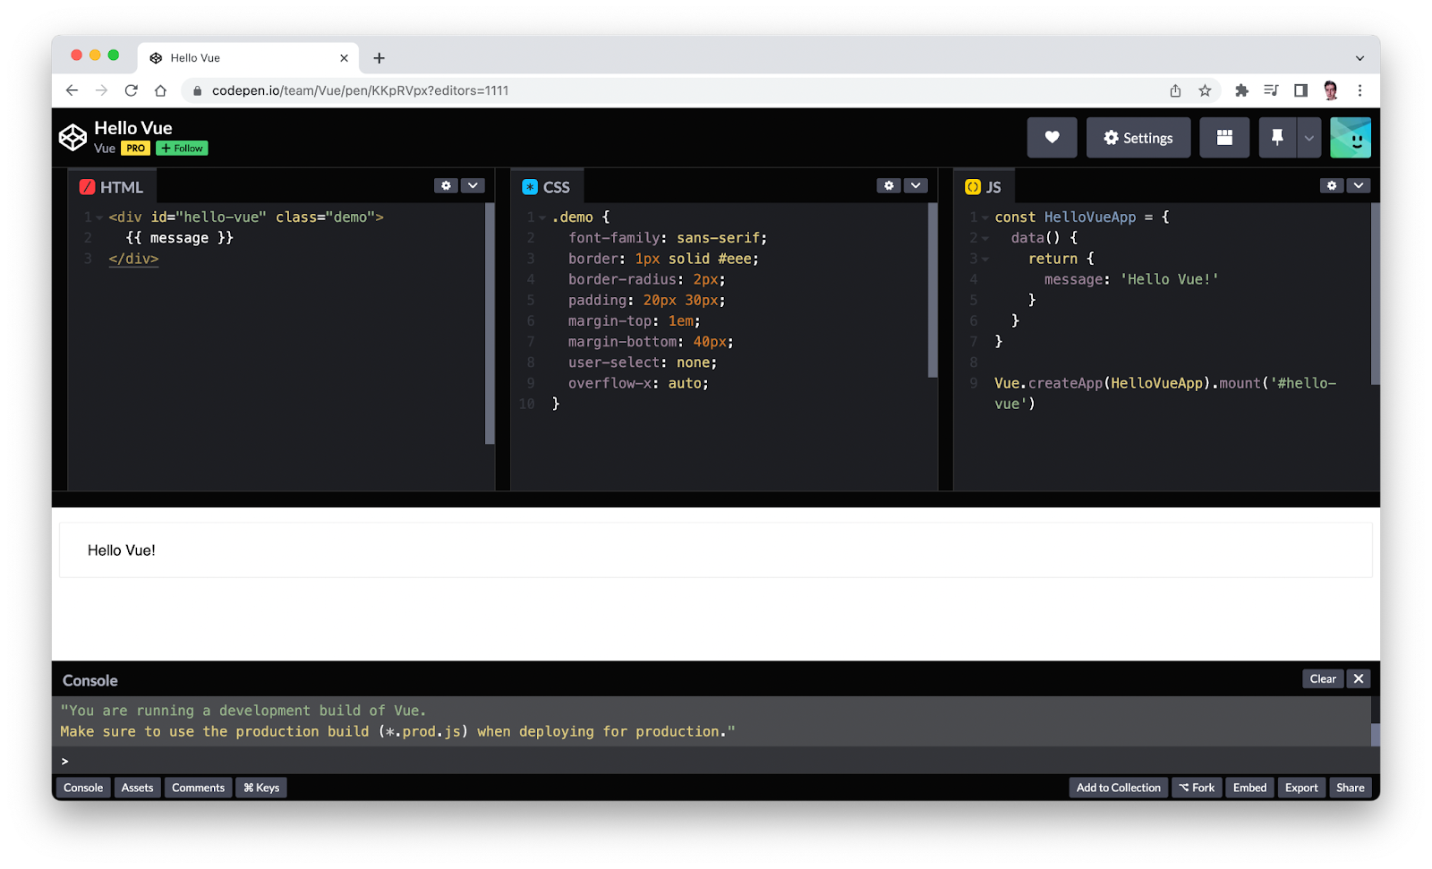
Task: Open the browser extensions puzzle menu
Action: coord(1241,90)
